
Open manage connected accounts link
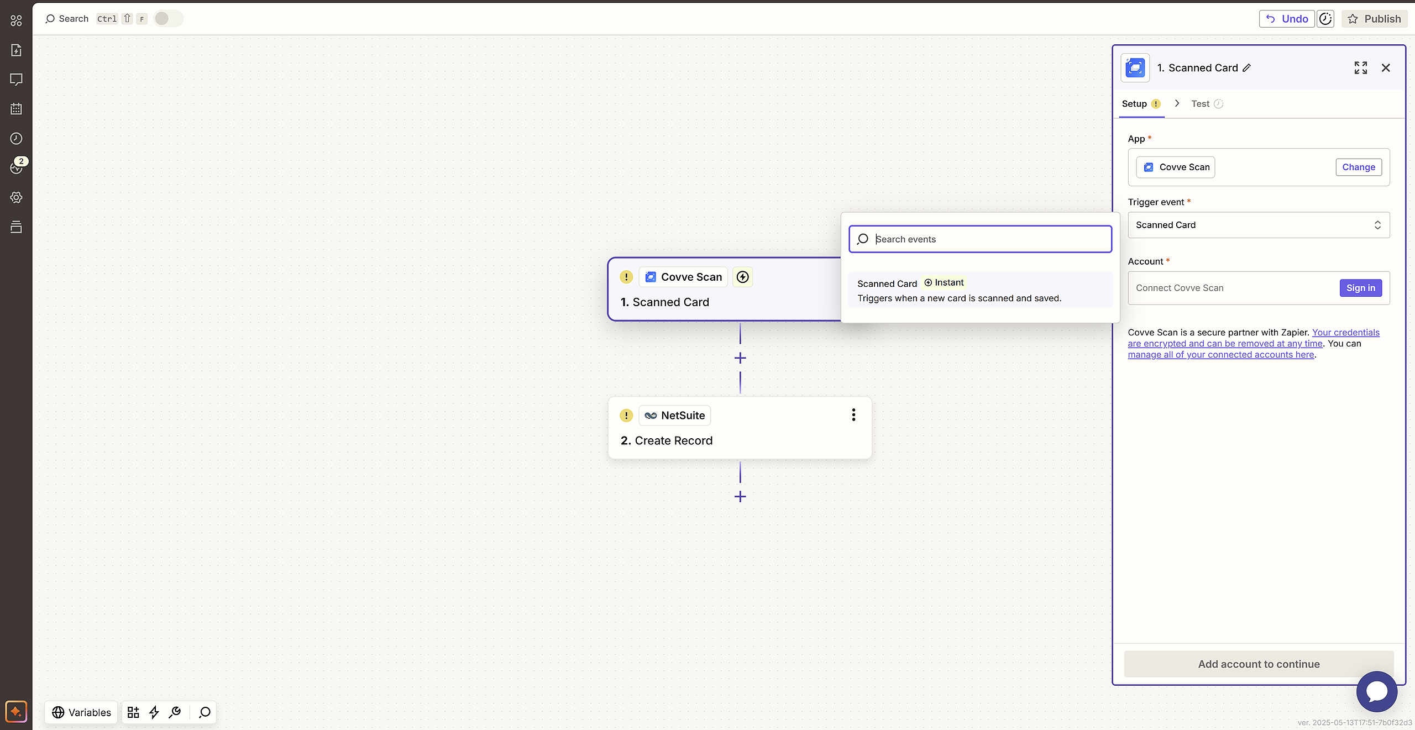(x=1220, y=355)
